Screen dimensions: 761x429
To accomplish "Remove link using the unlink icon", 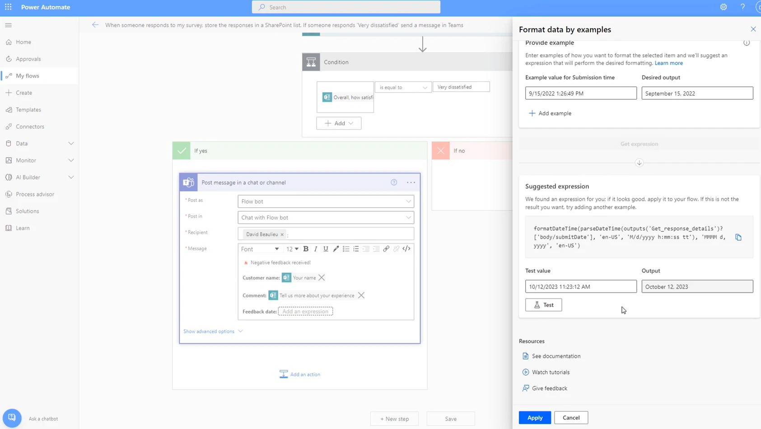I will coord(396,249).
